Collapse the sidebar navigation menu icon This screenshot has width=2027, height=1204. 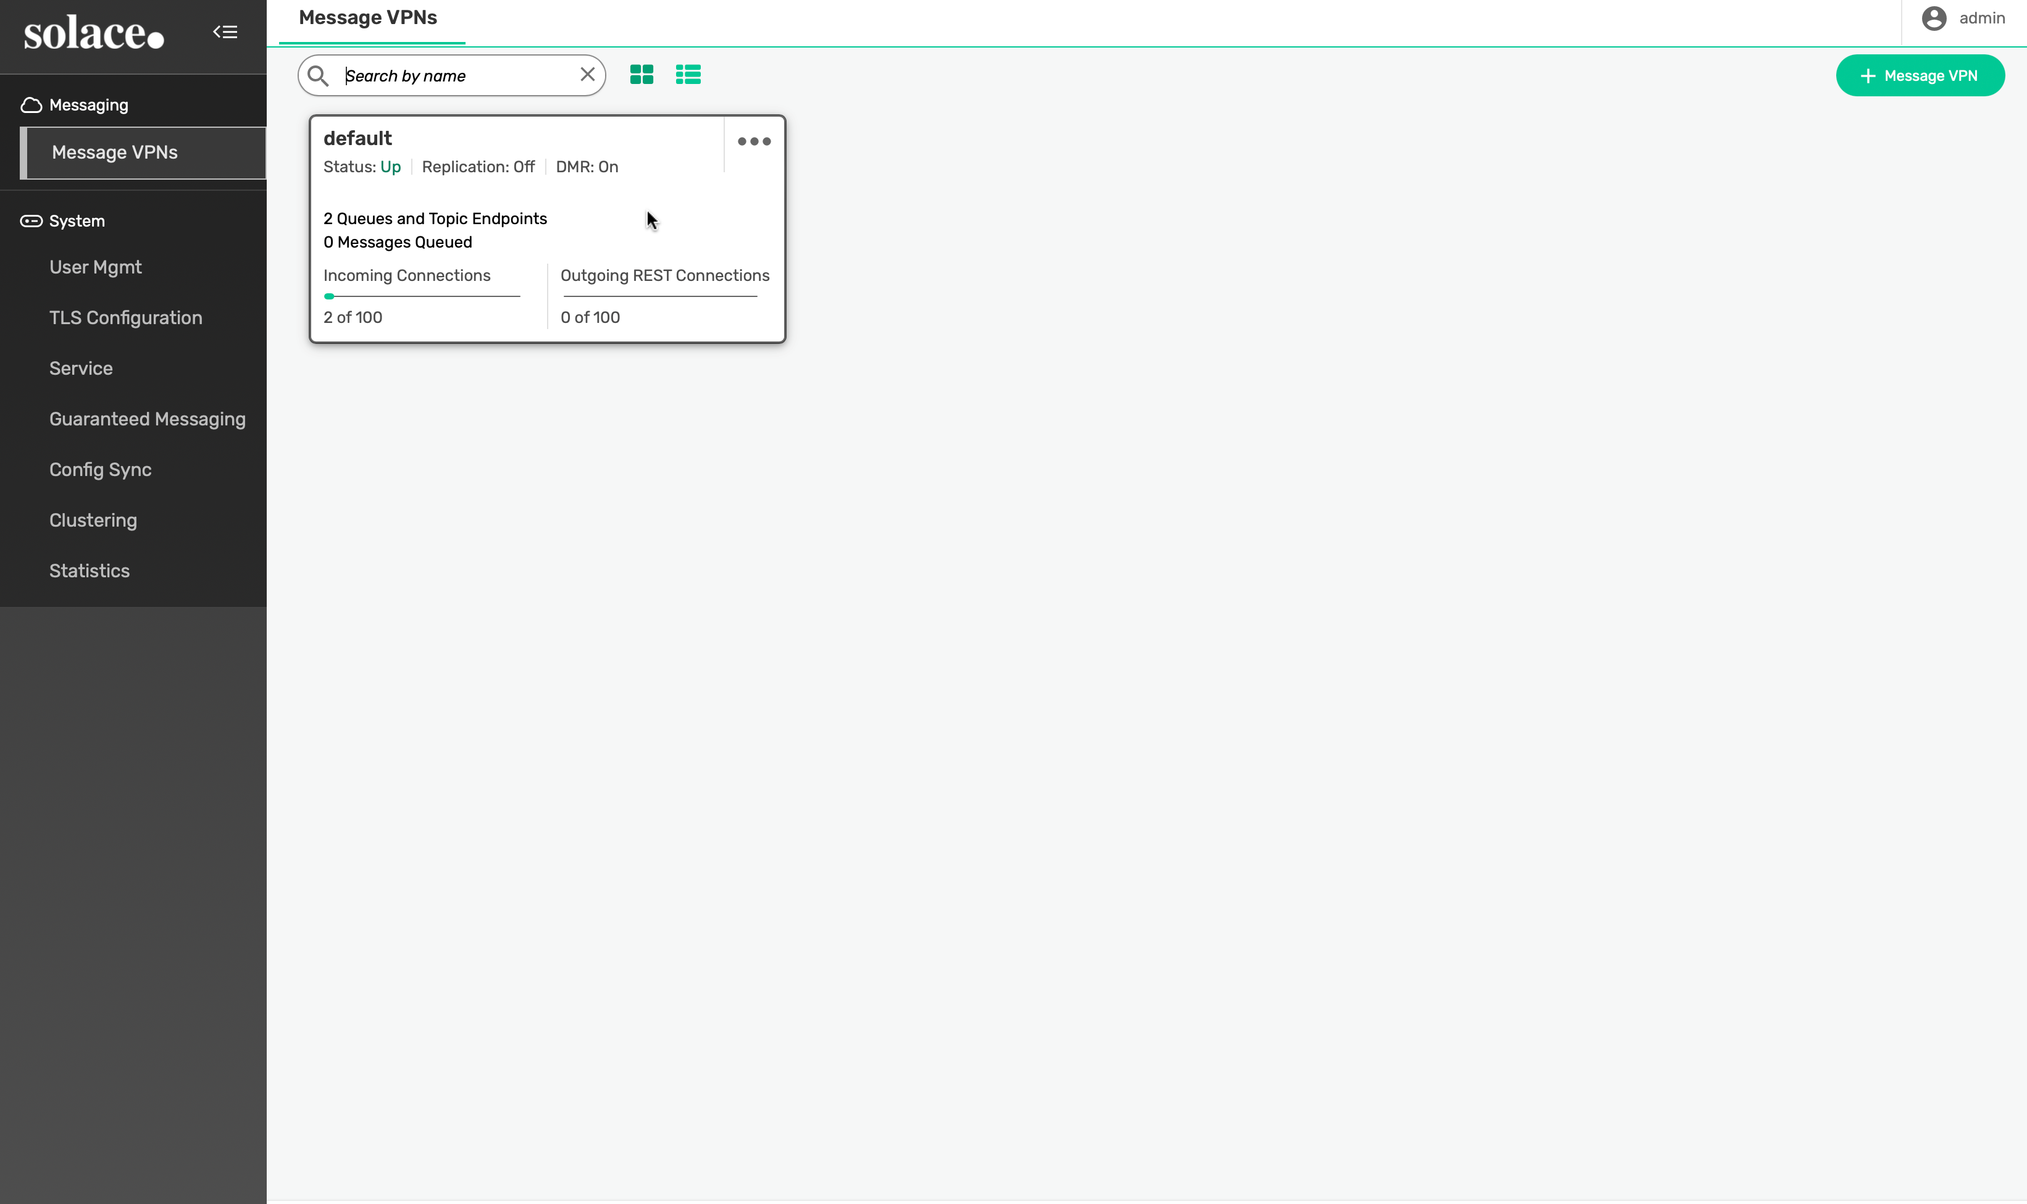point(225,33)
